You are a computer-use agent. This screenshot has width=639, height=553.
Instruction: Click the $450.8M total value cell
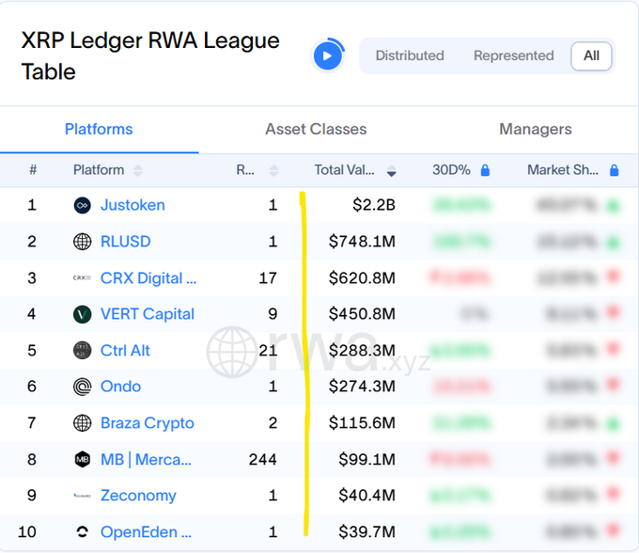(x=362, y=314)
